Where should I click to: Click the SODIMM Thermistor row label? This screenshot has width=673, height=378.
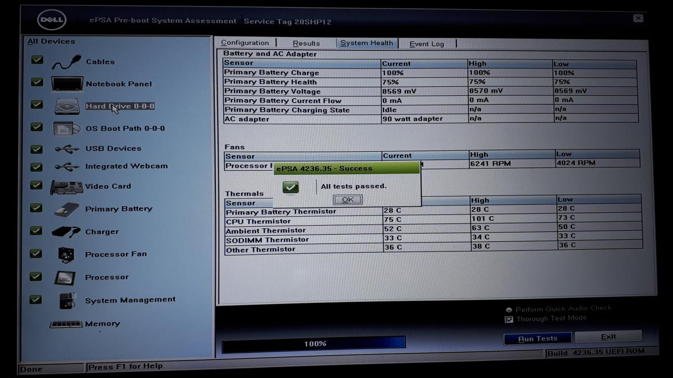[268, 240]
